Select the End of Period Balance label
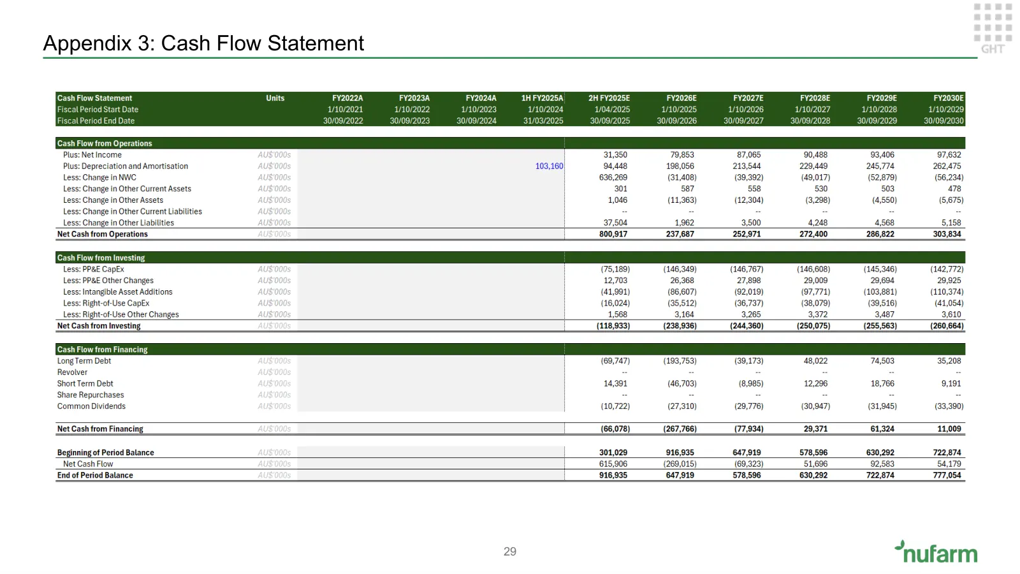 tap(95, 475)
